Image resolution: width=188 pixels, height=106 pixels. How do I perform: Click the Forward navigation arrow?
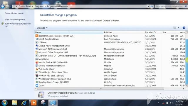pyautogui.click(x=7, y=6)
